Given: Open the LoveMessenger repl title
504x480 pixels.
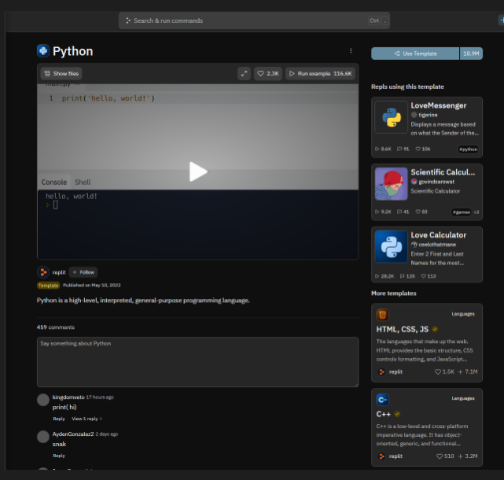Looking at the screenshot, I should 439,105.
